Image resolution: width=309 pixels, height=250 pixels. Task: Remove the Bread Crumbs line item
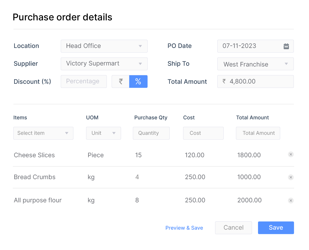pyautogui.click(x=291, y=177)
